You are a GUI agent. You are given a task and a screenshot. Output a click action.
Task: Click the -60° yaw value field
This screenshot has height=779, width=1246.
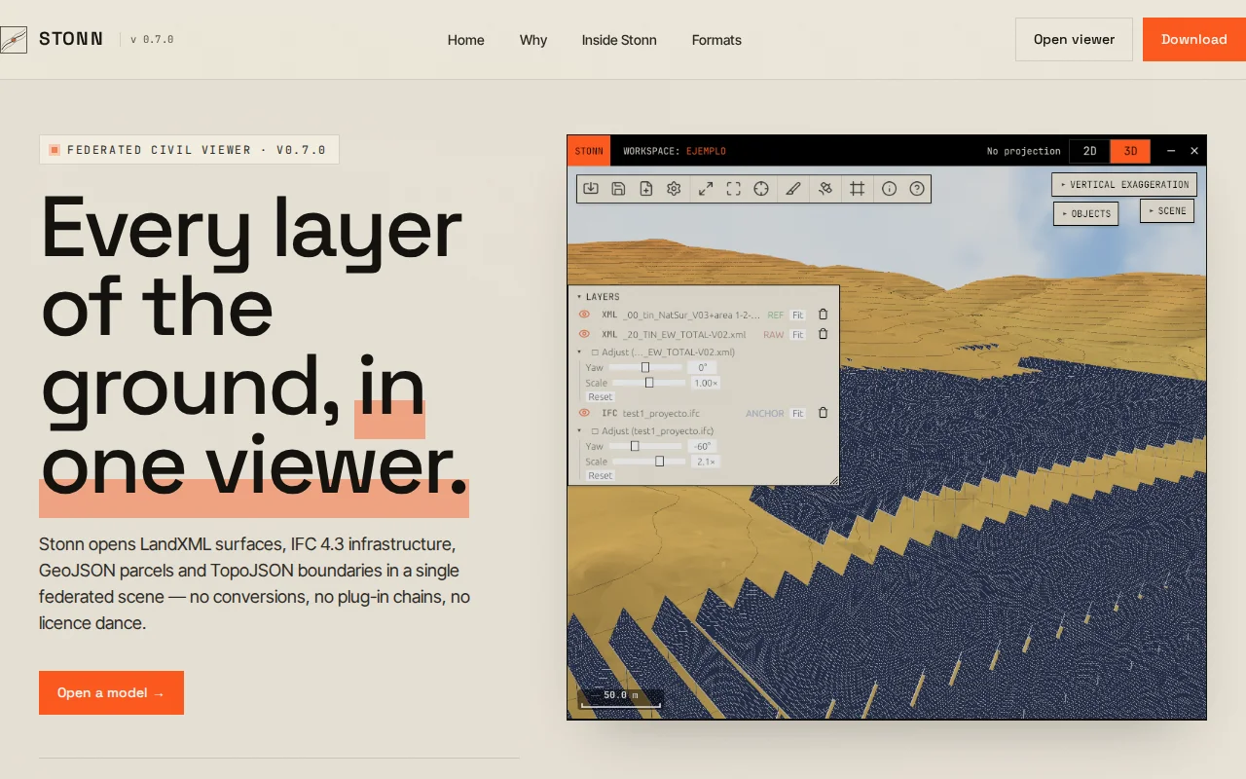702,446
